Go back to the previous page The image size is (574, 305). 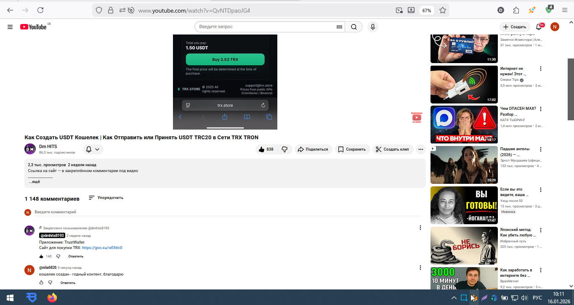point(10,10)
